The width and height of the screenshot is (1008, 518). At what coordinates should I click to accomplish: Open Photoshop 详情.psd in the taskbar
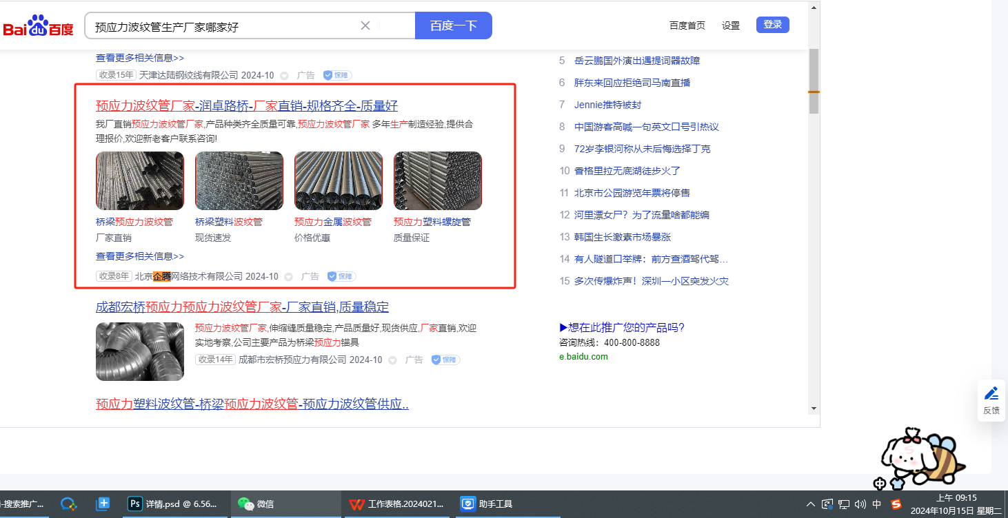pos(174,504)
